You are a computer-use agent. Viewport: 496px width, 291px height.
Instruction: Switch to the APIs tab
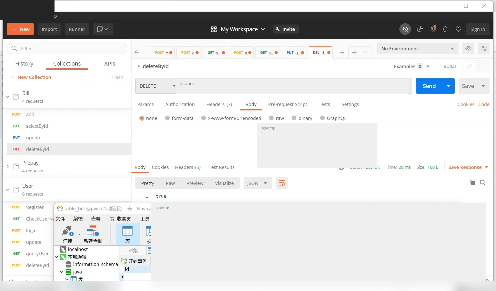pos(110,63)
